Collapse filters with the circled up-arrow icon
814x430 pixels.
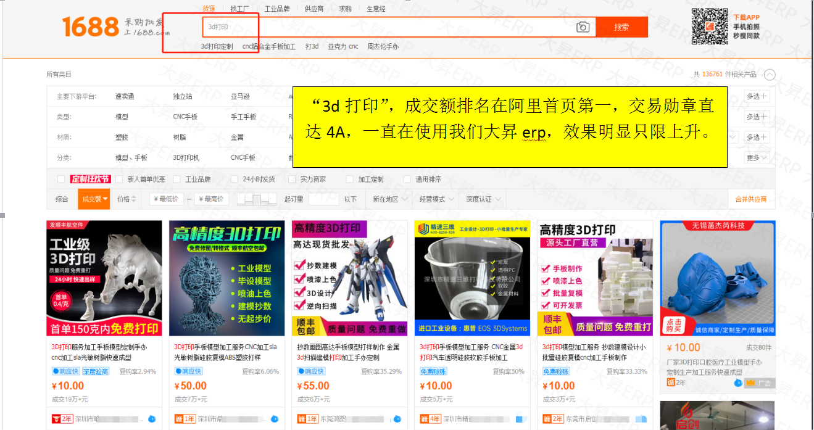(769, 75)
